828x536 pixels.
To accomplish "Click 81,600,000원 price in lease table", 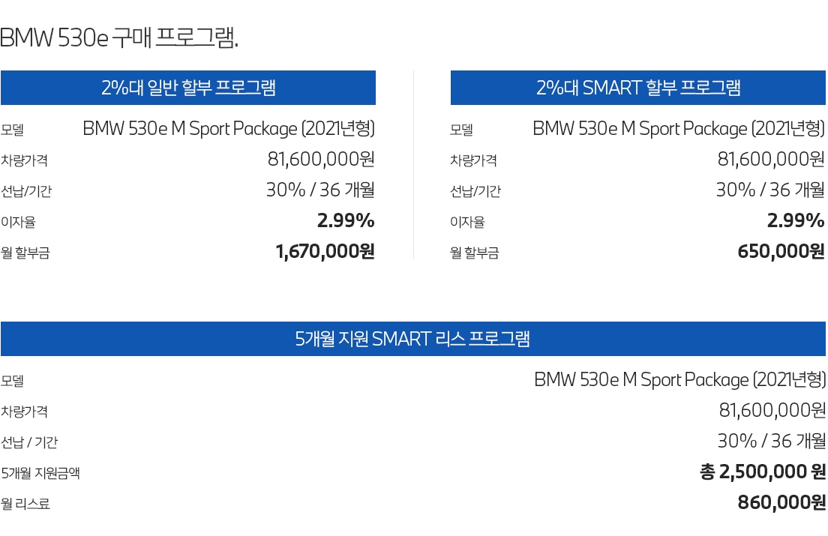I will click(772, 410).
